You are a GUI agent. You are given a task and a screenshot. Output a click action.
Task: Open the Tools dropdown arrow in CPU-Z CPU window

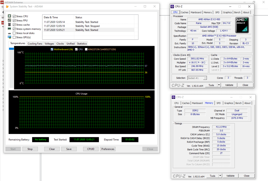(219, 85)
